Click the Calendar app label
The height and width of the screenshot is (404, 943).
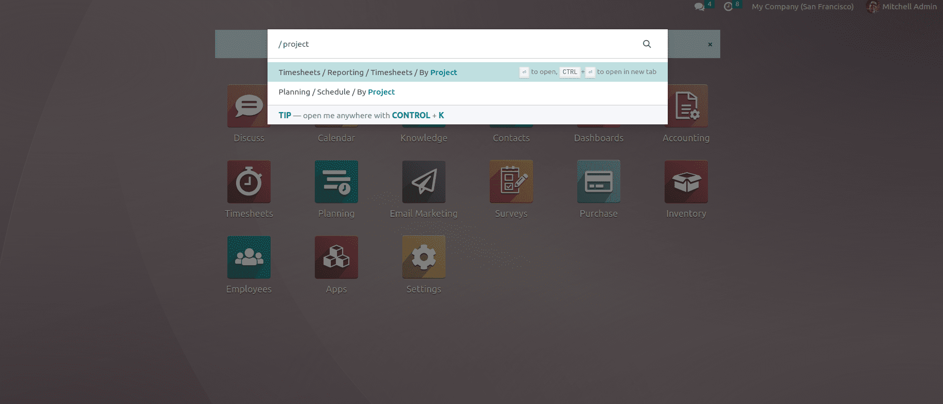336,138
